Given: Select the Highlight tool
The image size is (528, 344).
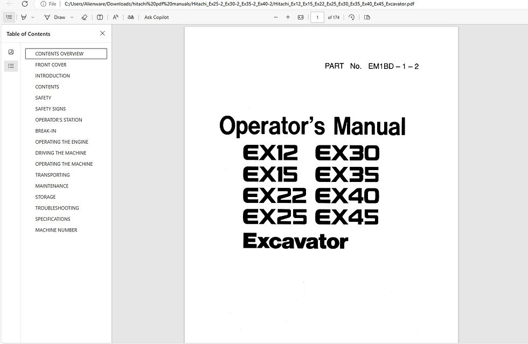Looking at the screenshot, I should 24,17.
